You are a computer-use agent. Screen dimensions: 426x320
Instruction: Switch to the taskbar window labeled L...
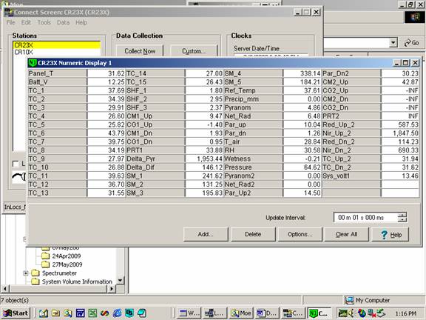coord(214,313)
